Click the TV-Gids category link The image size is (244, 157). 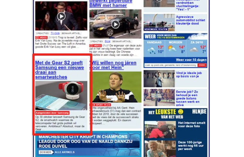[55, 33]
